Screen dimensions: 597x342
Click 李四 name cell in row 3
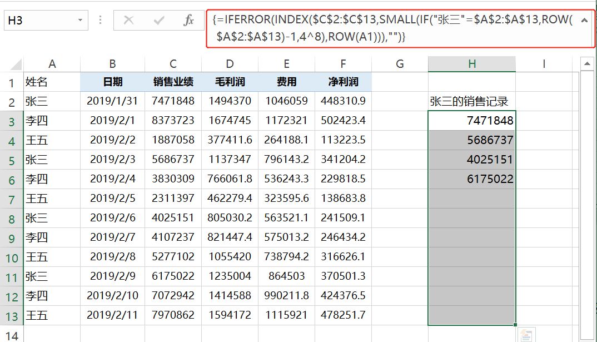52,121
